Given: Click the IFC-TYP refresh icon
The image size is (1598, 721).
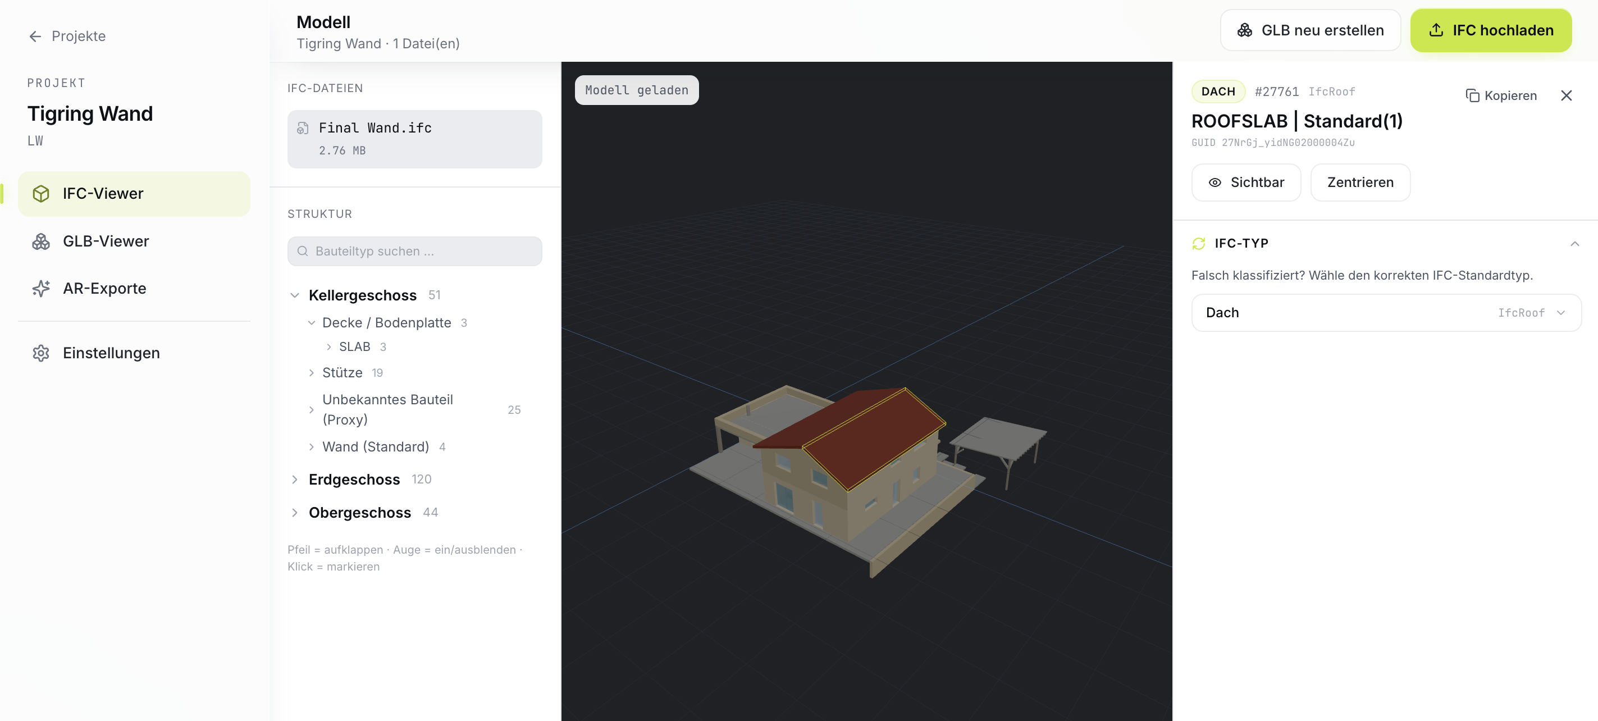Looking at the screenshot, I should pos(1198,243).
